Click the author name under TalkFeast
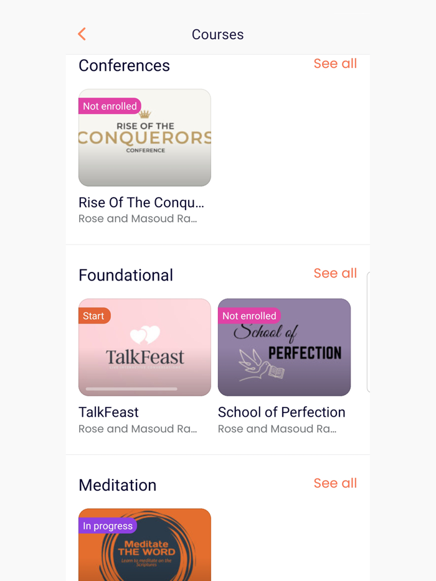 (138, 429)
